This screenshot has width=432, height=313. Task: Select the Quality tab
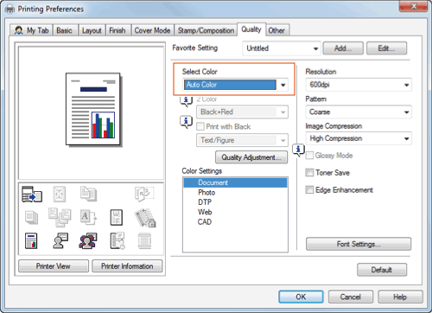251,29
